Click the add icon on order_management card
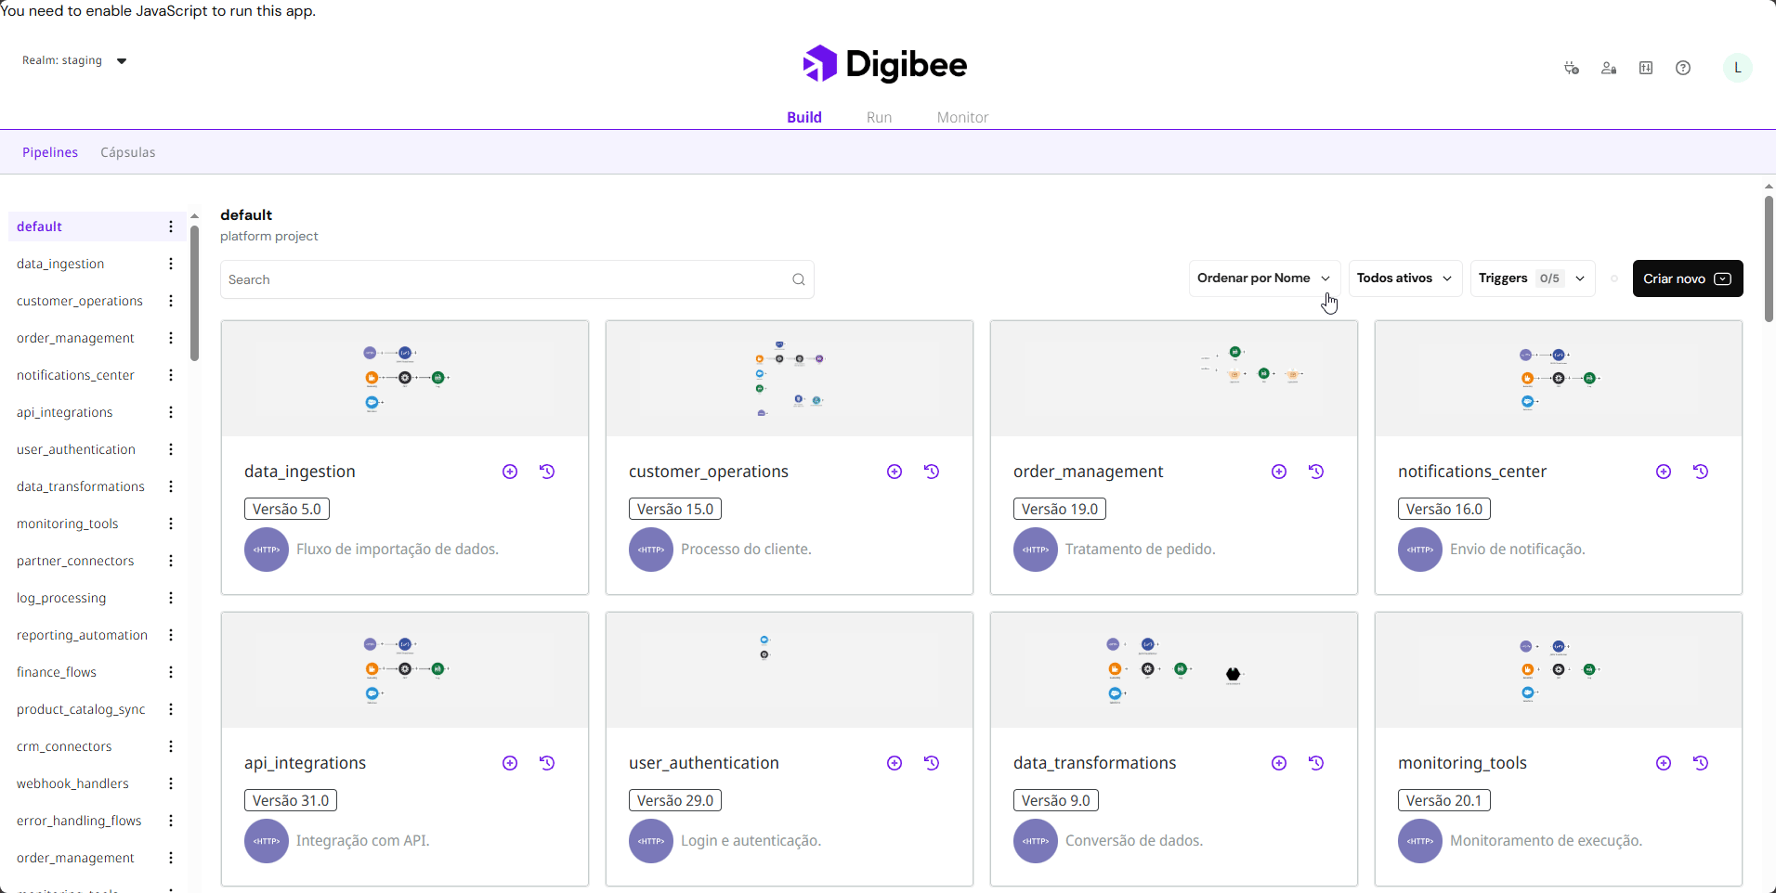Image resolution: width=1776 pixels, height=893 pixels. pyautogui.click(x=1279, y=472)
